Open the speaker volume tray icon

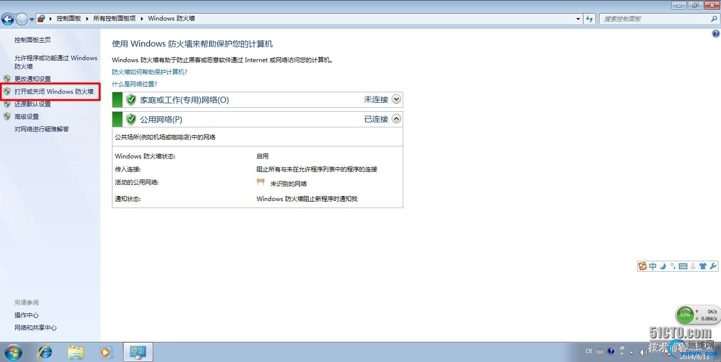tap(644, 352)
